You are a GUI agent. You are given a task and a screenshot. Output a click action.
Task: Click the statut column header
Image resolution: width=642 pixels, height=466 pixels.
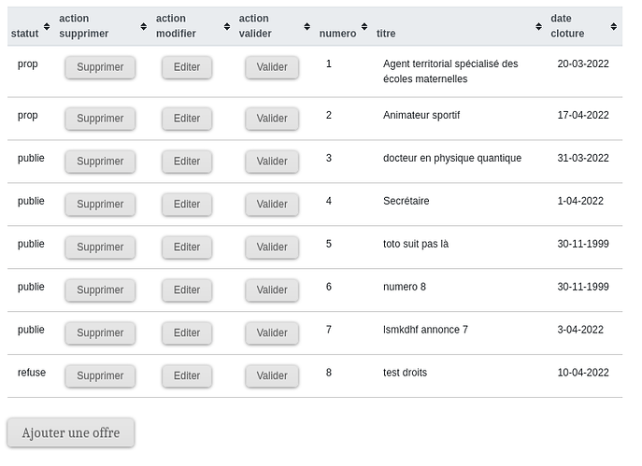[x=24, y=34]
